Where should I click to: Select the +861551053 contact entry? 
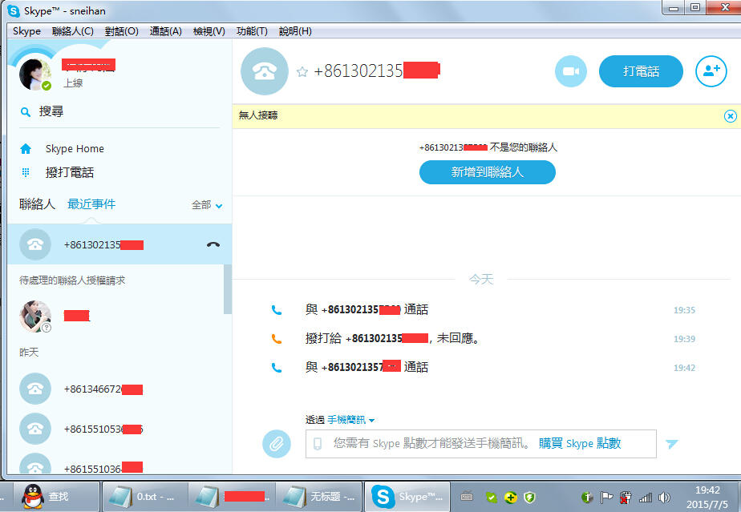(x=119, y=429)
